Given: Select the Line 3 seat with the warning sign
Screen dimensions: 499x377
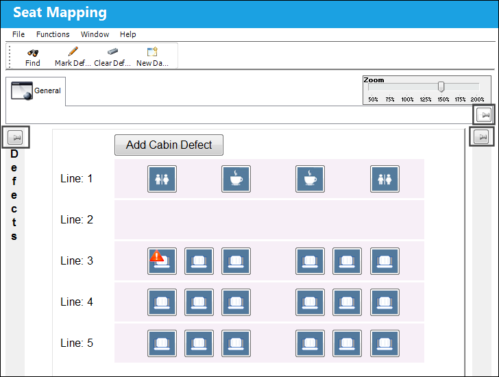Looking at the screenshot, I should [162, 261].
